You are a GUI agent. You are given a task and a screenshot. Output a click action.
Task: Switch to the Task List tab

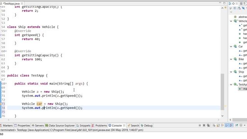click(242, 3)
